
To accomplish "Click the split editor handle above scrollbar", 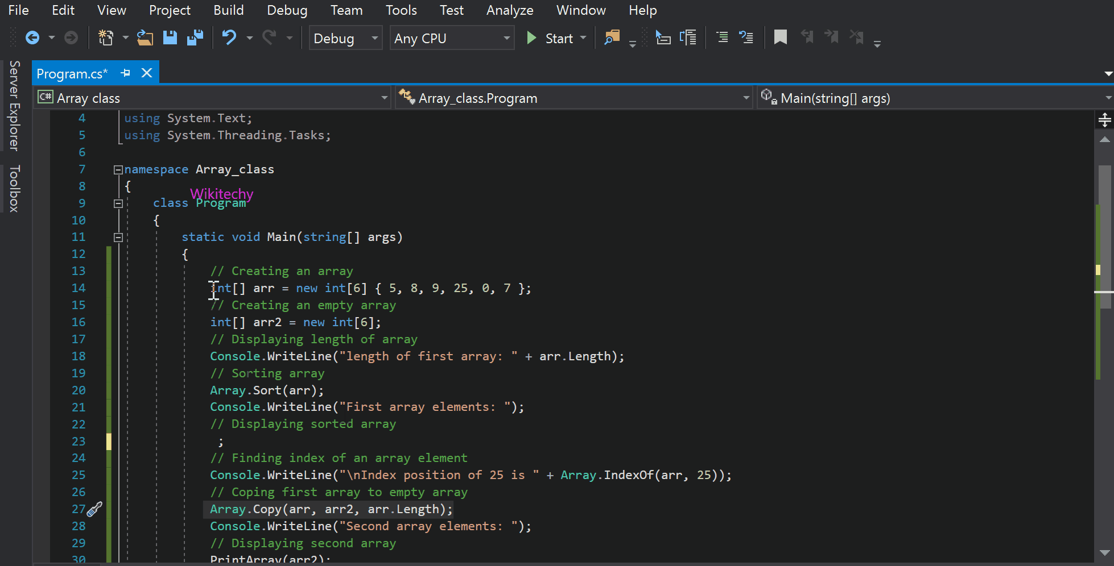I will (1104, 120).
